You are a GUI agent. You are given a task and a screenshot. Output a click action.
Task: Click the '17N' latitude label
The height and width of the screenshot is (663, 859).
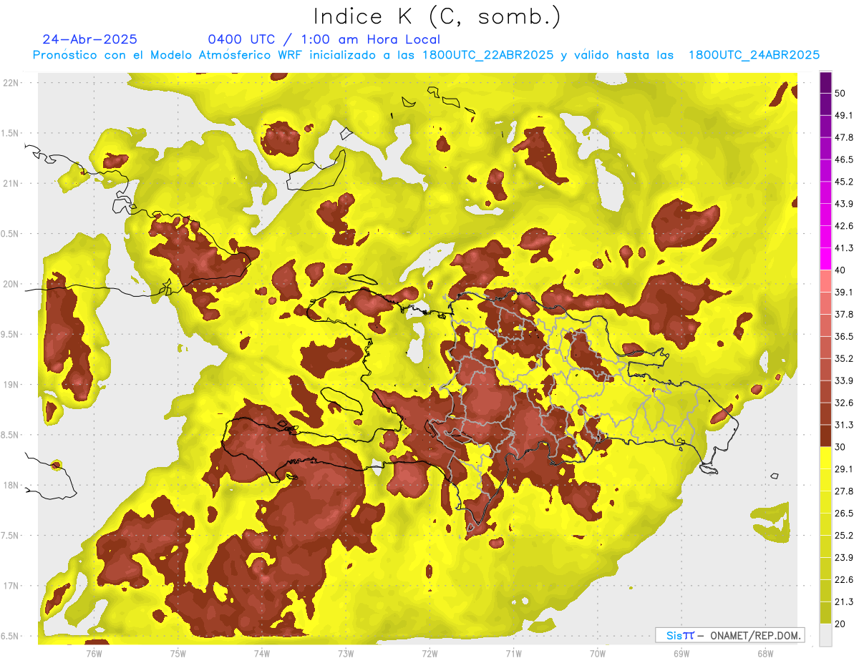11,586
